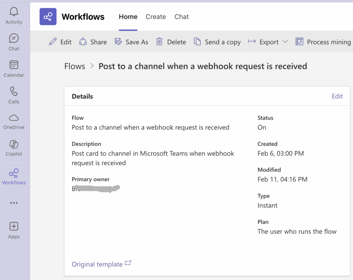The width and height of the screenshot is (353, 280).
Task: Select Workflows in the left sidebar
Action: click(14, 173)
